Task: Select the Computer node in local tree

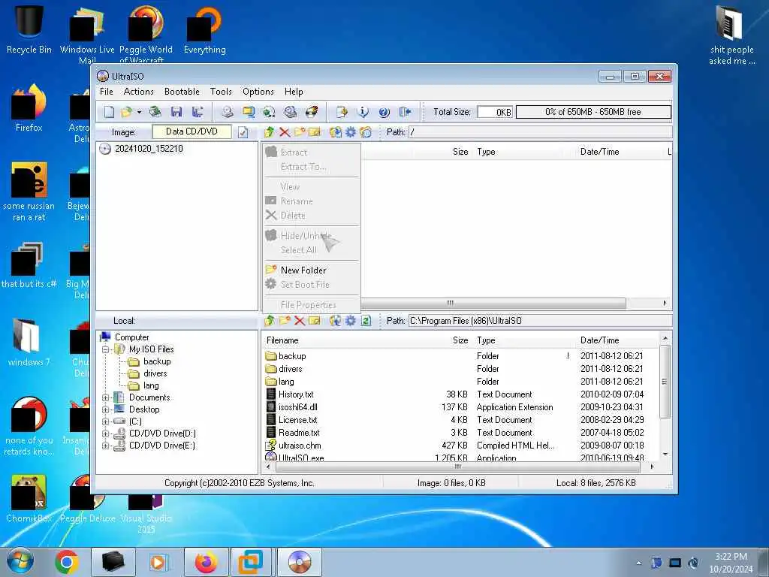Action: click(x=131, y=337)
